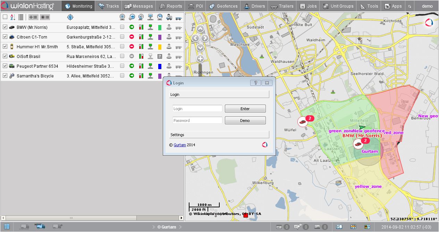Screen dimensions: 439x232
Task: Uncheck the OiSoft Brasil unit checkbox
Action: click(x=5, y=56)
